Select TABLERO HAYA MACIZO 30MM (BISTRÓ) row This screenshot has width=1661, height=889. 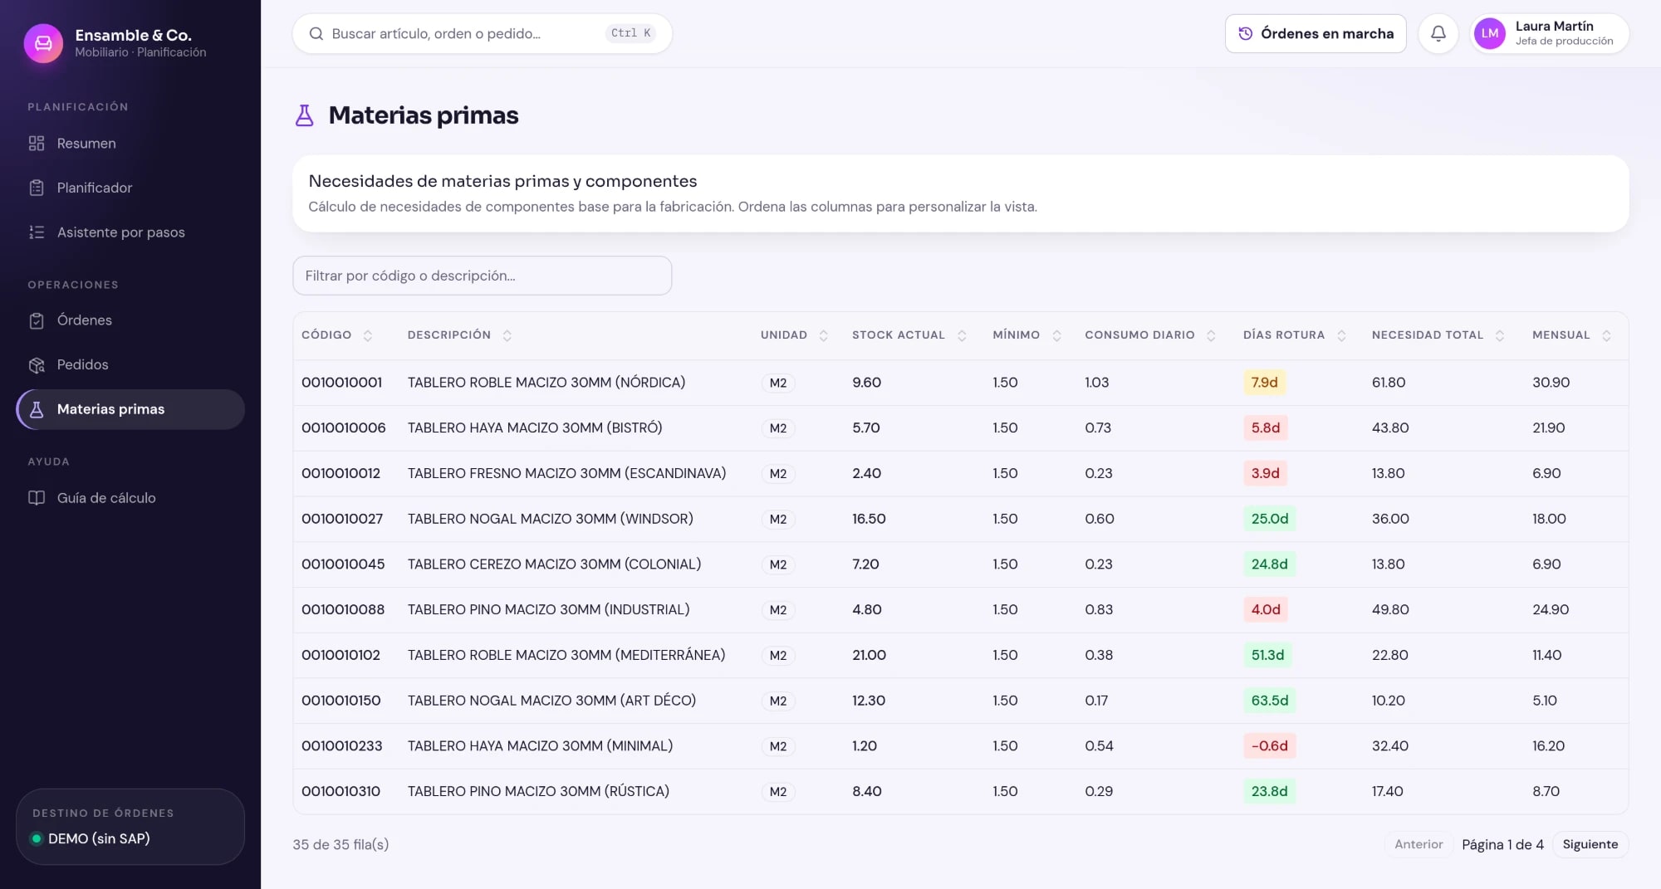pos(960,428)
